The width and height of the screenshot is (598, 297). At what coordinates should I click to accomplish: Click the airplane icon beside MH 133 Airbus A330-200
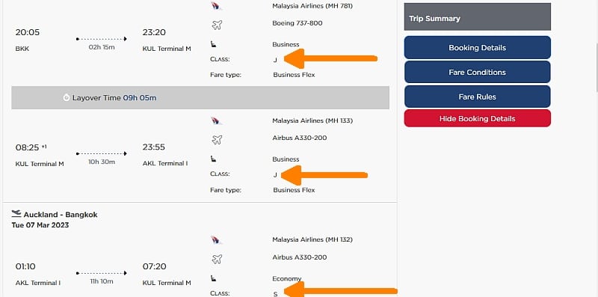(217, 140)
